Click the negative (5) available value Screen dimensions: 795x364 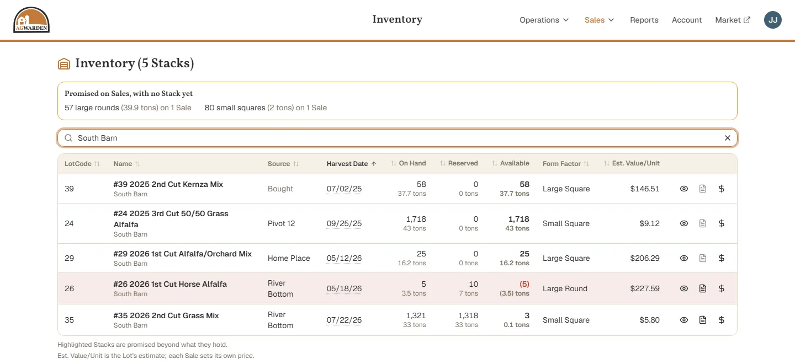coord(524,284)
